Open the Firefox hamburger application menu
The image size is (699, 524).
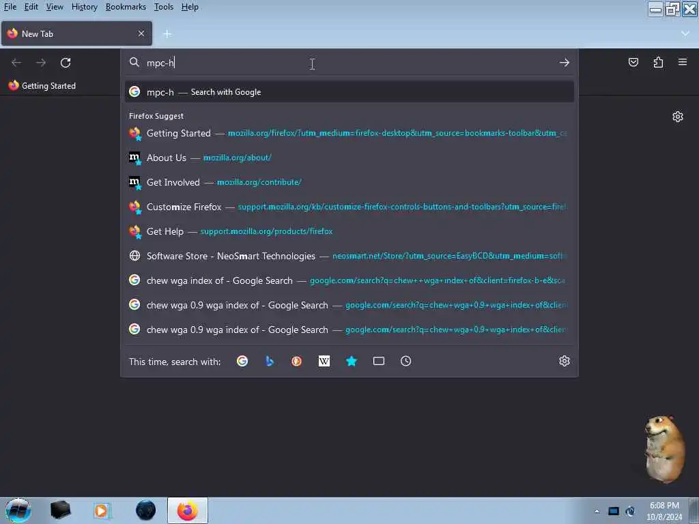[683, 62]
